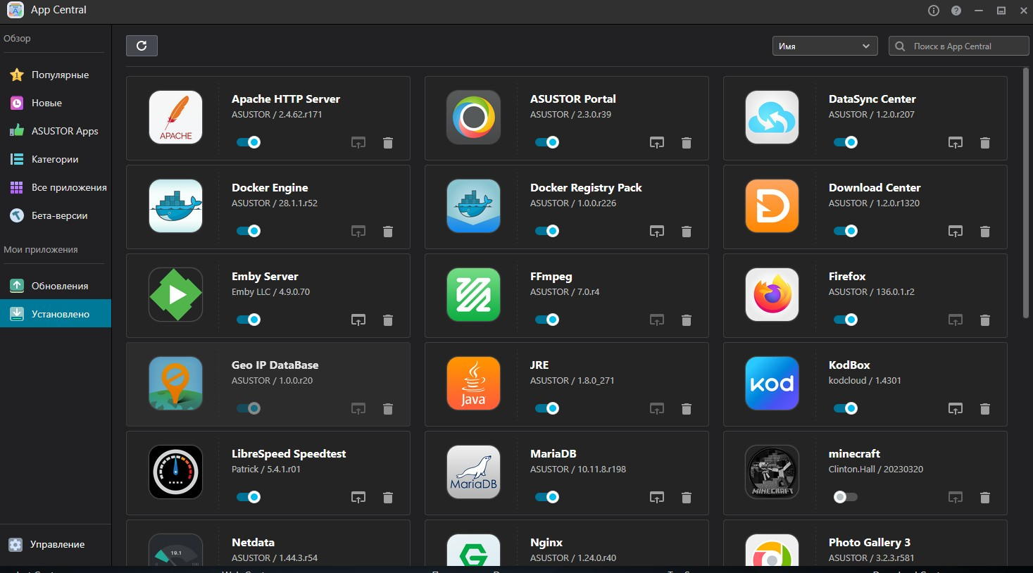Viewport: 1033px width, 573px height.
Task: Click the Firefox app icon
Action: [772, 295]
